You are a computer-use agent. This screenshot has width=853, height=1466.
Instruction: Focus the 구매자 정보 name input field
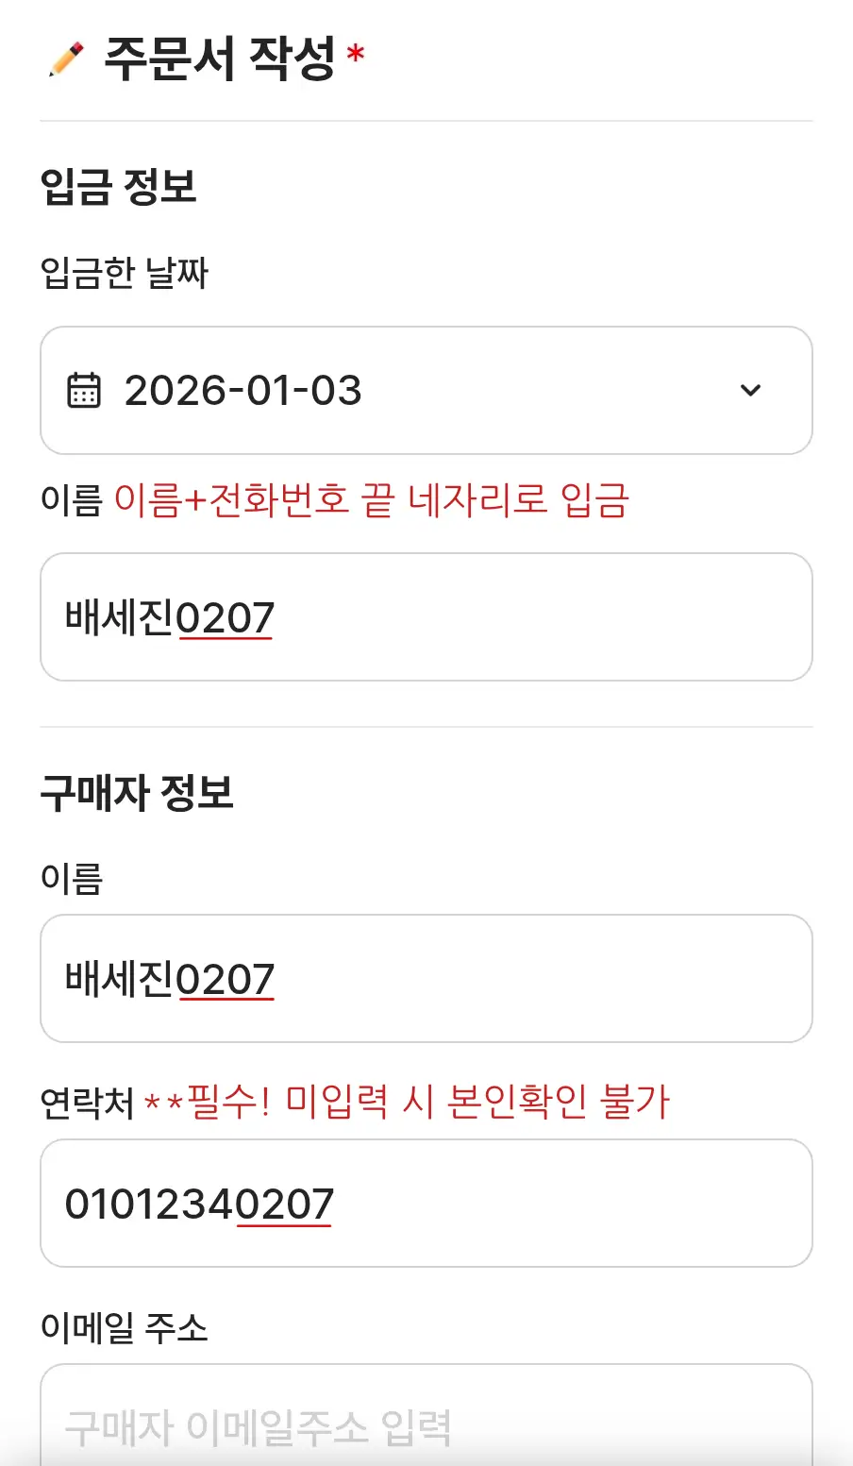coord(426,979)
